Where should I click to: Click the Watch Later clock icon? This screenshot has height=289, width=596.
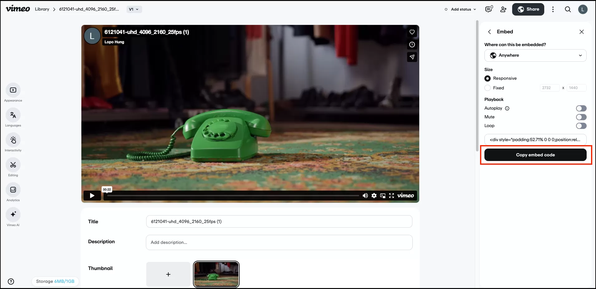(x=412, y=45)
